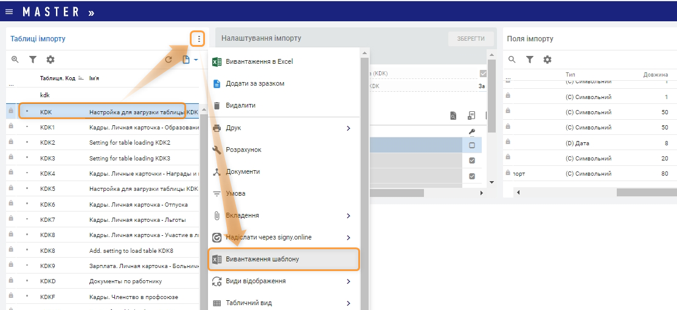The width and height of the screenshot is (677, 310).
Task: Refresh the import tables list
Action: 168,60
